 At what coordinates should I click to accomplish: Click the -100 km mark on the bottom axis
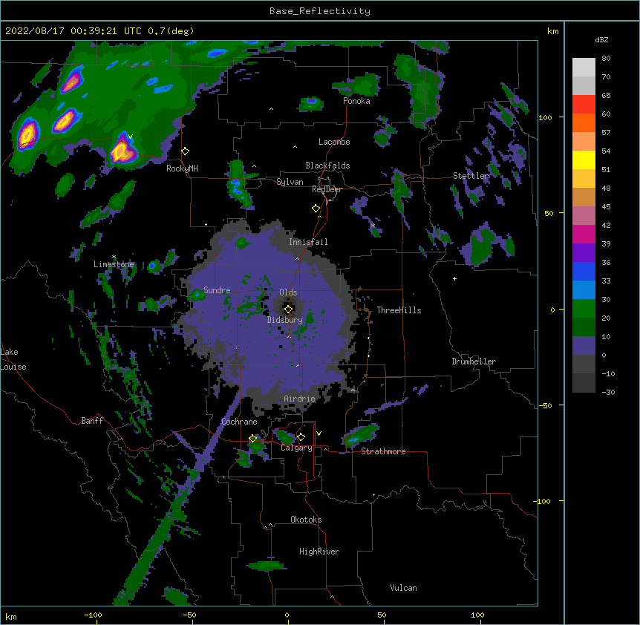pyautogui.click(x=93, y=615)
